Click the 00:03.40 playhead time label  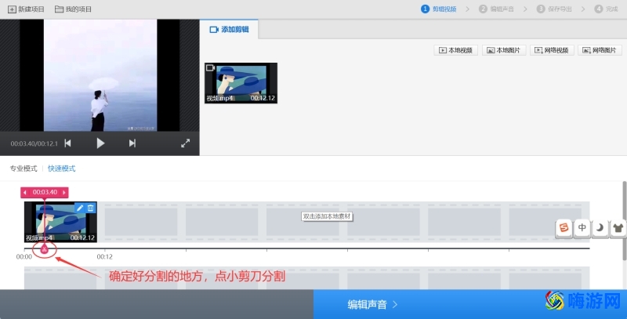(x=45, y=192)
